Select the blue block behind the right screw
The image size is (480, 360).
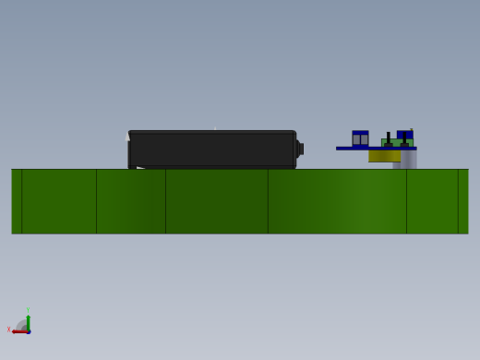(405, 135)
